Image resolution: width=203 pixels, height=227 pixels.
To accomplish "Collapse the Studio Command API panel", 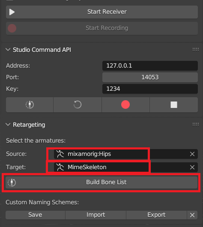I will click(x=8, y=50).
